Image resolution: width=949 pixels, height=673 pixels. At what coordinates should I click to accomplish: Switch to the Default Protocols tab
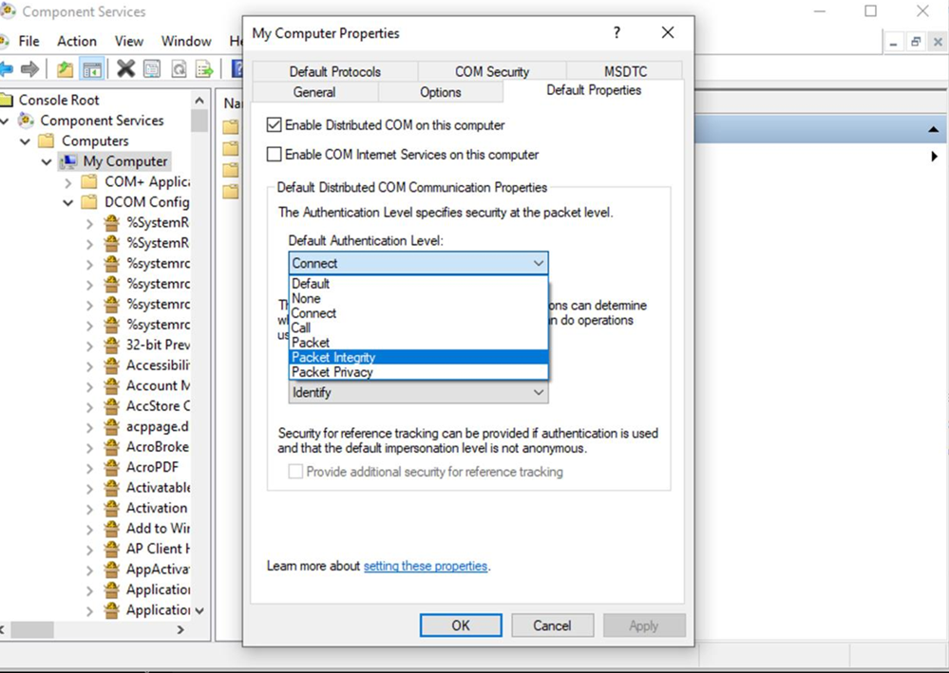tap(334, 71)
